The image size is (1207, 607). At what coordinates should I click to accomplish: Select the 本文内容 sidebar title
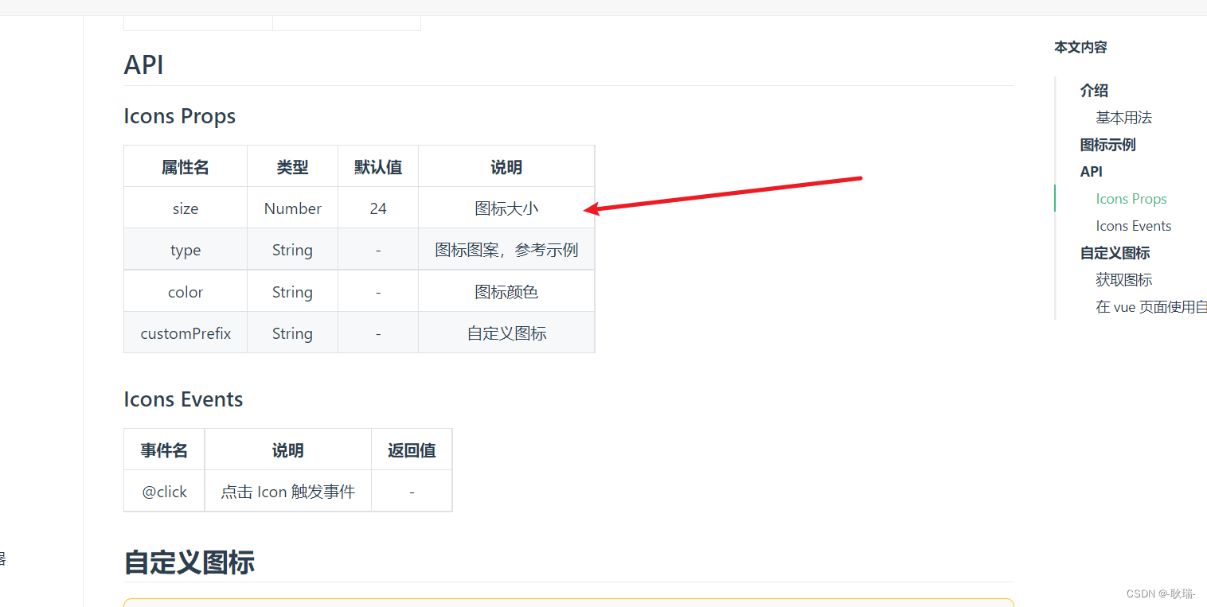click(1080, 47)
